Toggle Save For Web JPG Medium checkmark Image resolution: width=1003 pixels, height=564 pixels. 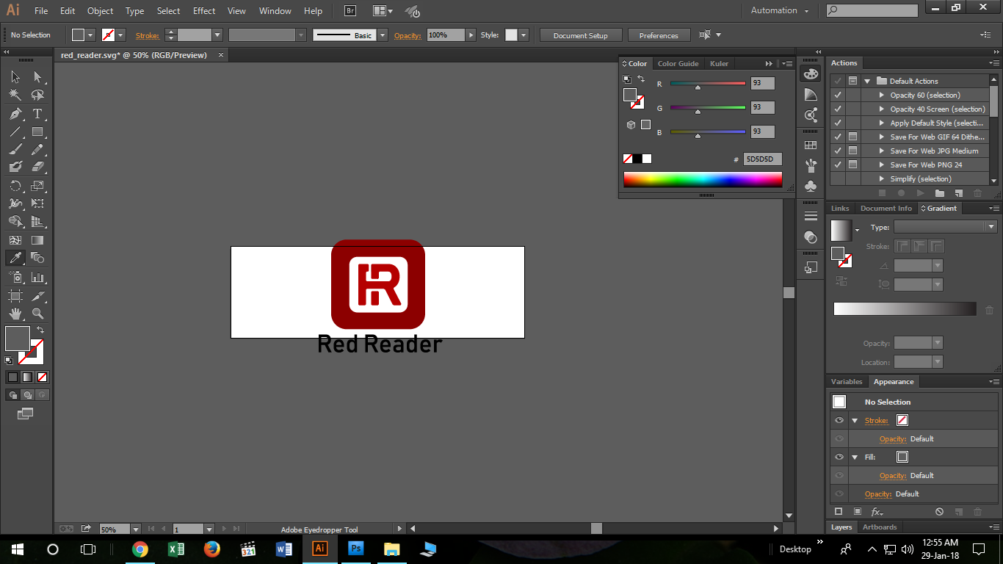pyautogui.click(x=838, y=151)
